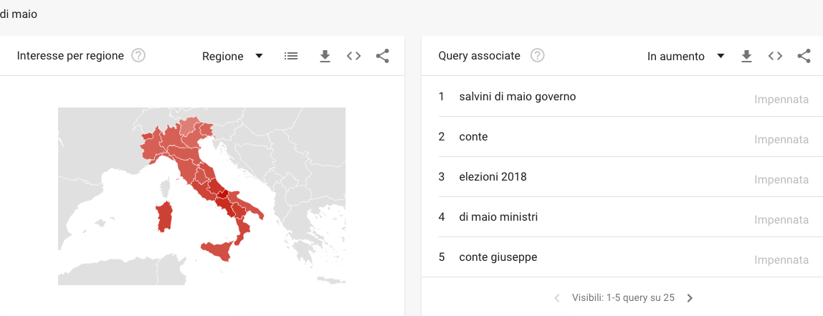Download Query associate data
Screen dimensions: 823x316
(x=746, y=56)
